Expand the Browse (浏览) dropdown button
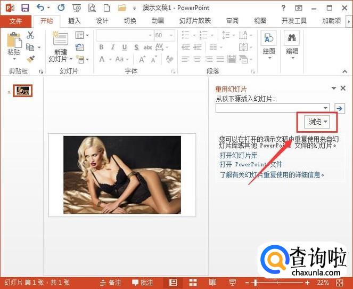The image size is (353, 289). tap(318, 122)
